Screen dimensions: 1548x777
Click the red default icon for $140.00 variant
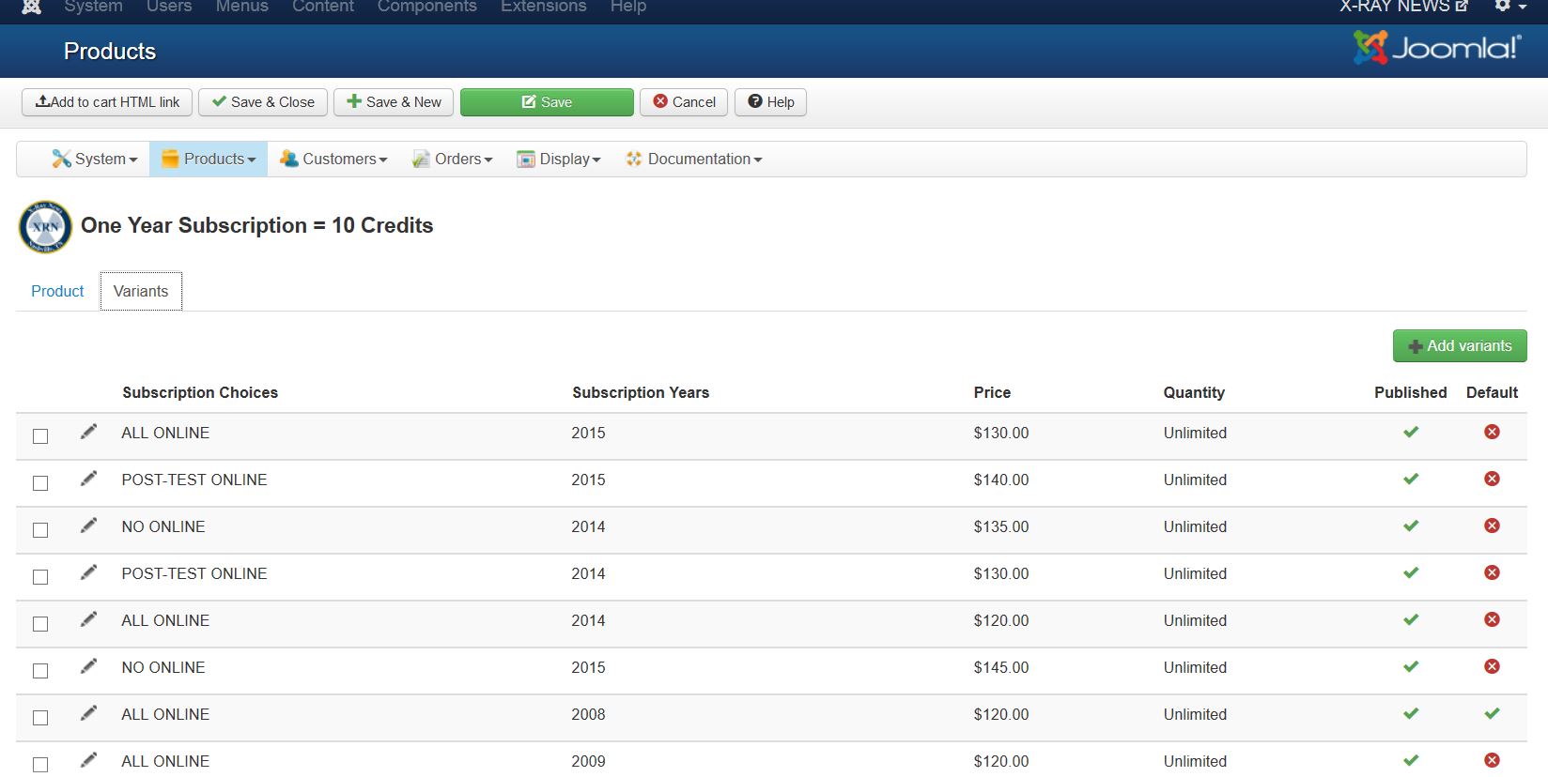point(1492,479)
